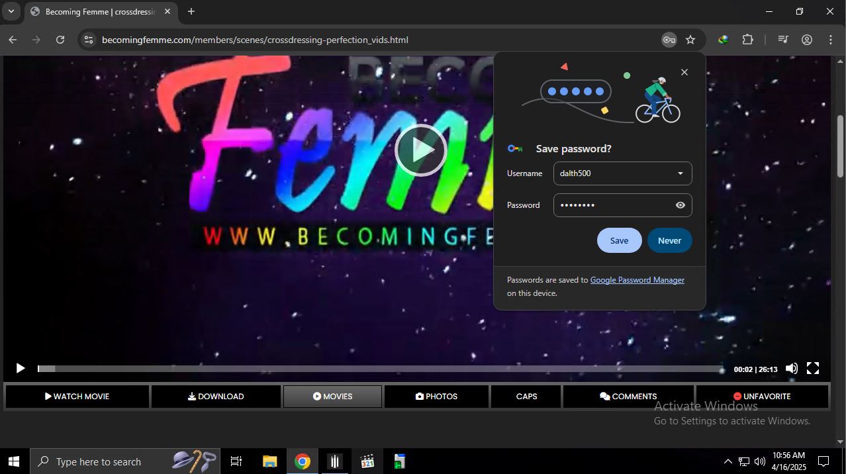This screenshot has height=474, width=846.
Task: Click the Chrome taskbar icon
Action: [303, 461]
